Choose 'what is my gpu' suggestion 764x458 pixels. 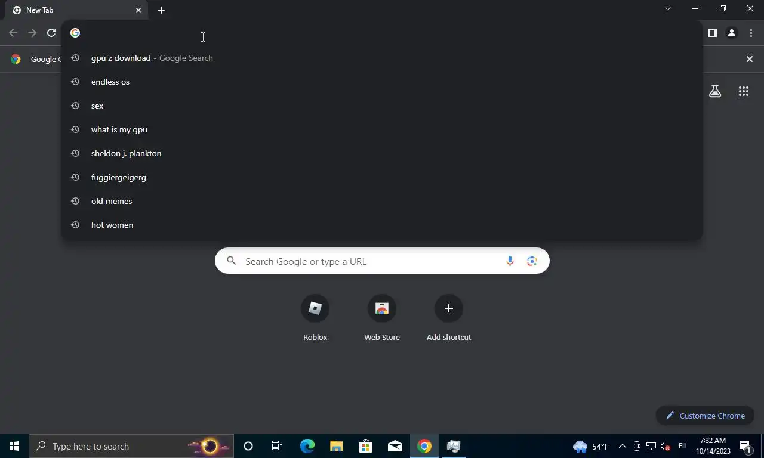point(381,129)
